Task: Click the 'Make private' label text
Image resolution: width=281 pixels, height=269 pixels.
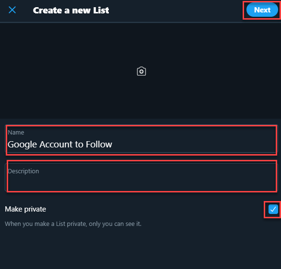Action: 25,209
